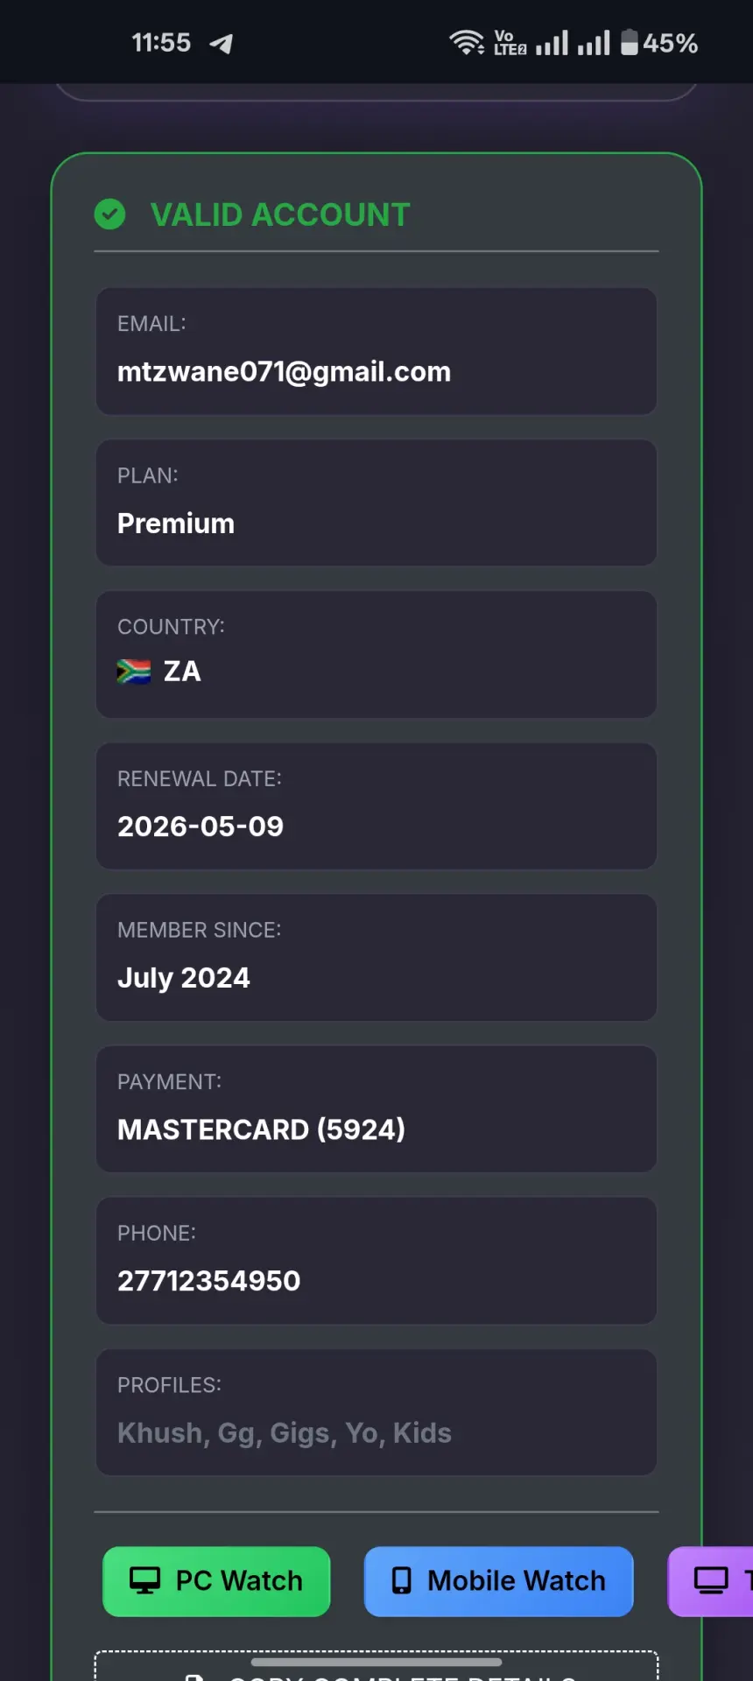
Task: Click the green Valid Account checkmark icon
Action: 109,215
